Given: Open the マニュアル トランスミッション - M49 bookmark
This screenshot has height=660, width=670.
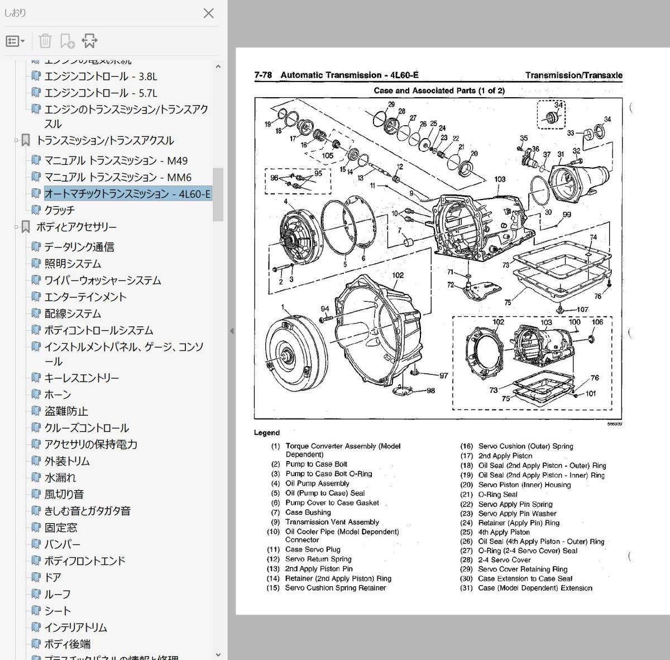Looking at the screenshot, I should 116,161.
